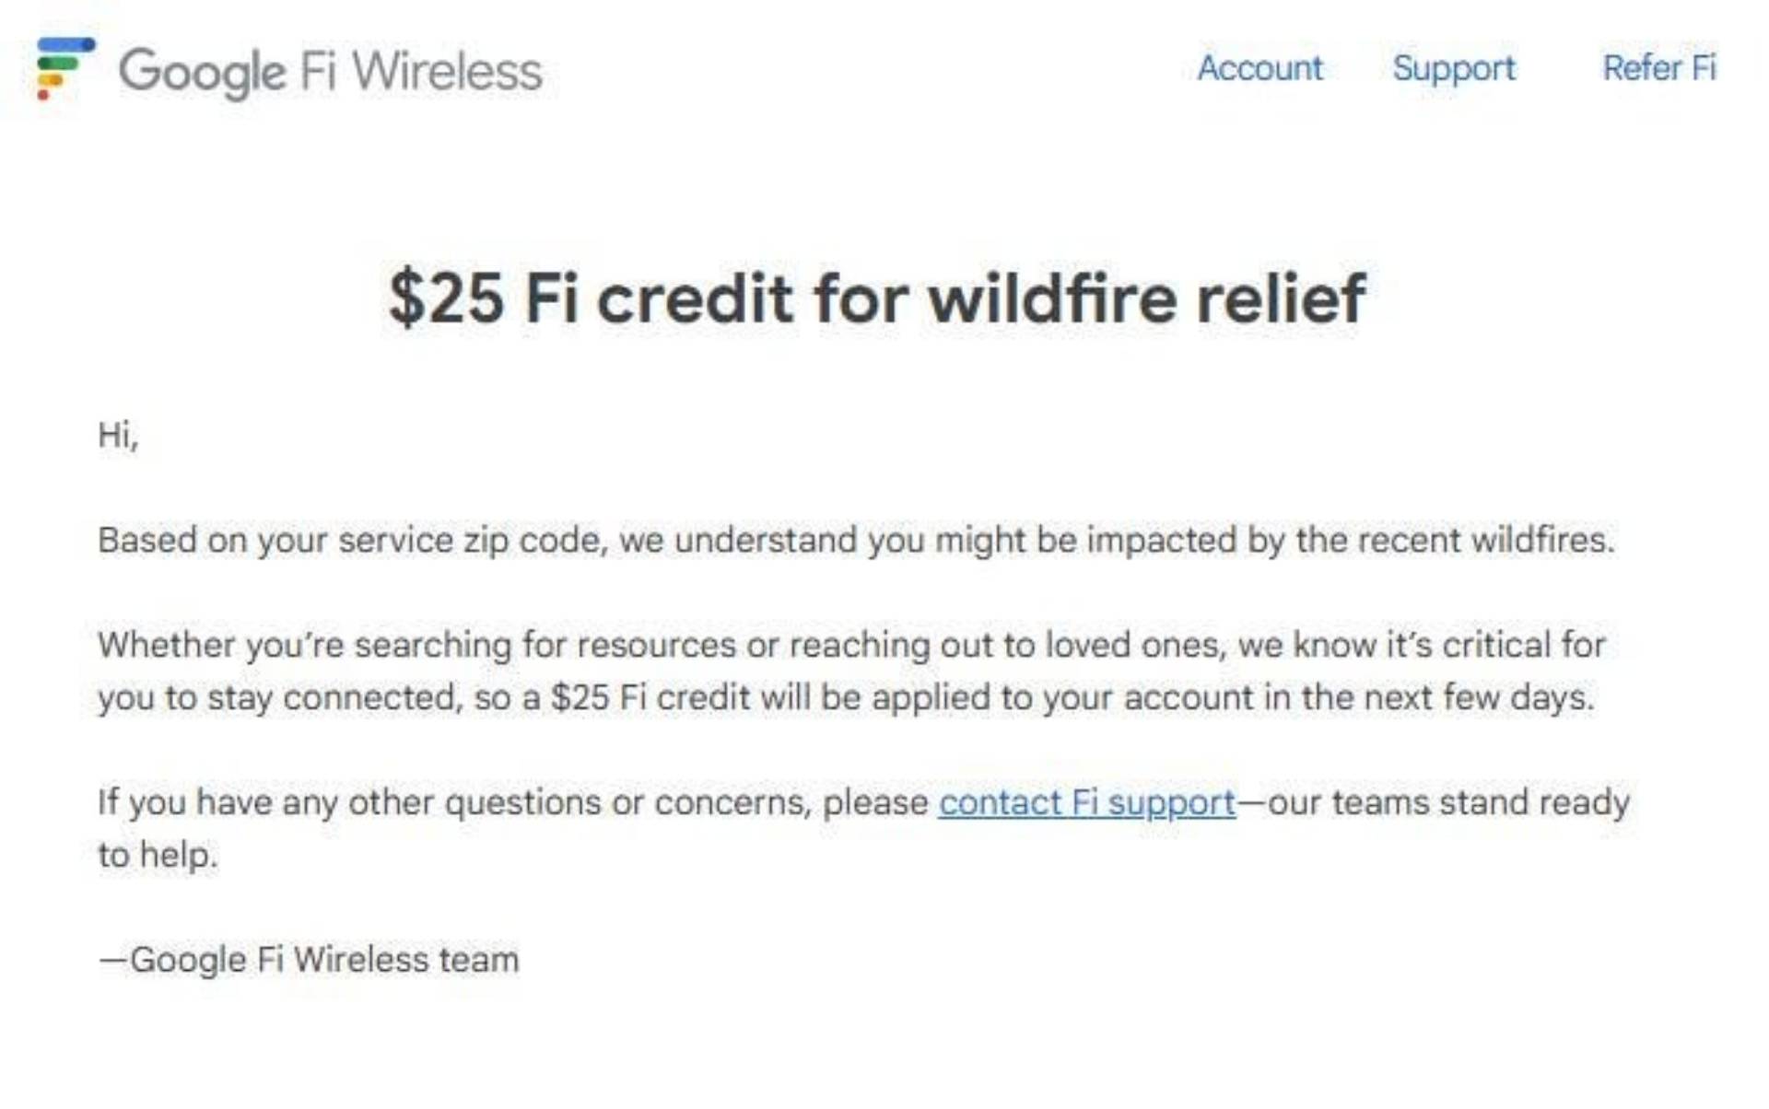
Task: Click the Google Fi colored logo icon
Action: pos(64,68)
